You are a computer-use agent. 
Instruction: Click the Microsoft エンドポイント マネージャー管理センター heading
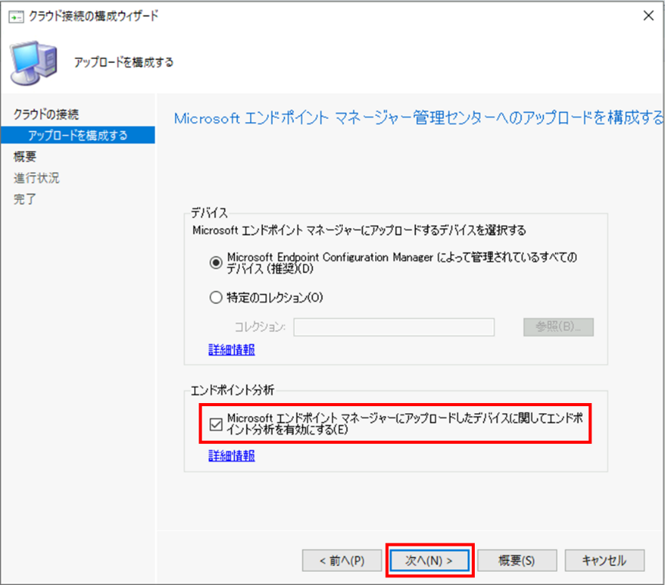point(419,117)
